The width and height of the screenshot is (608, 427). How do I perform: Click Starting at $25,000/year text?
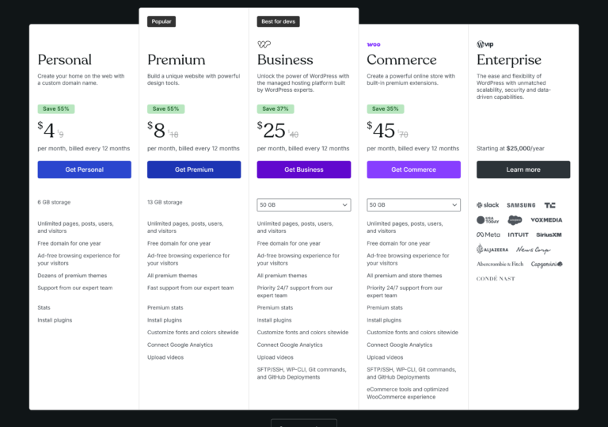(x=511, y=148)
